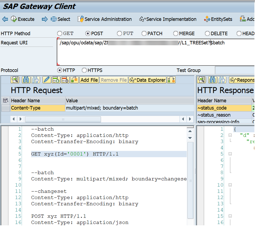The height and width of the screenshot is (230, 255).
Task: Collapse response JSON node at line 10
Action: 230,185
